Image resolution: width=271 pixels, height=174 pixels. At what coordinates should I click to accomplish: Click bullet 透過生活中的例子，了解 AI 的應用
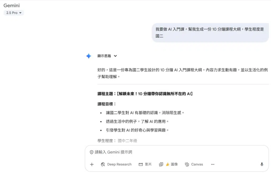point(137,121)
